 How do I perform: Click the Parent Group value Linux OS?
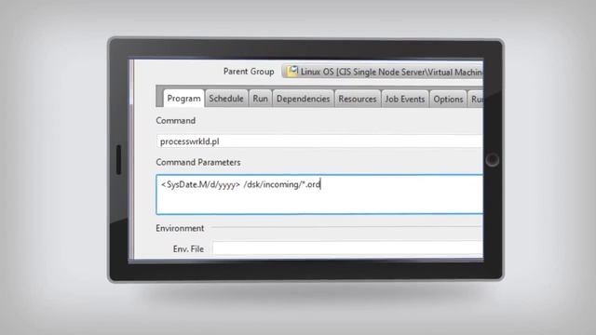(x=383, y=72)
